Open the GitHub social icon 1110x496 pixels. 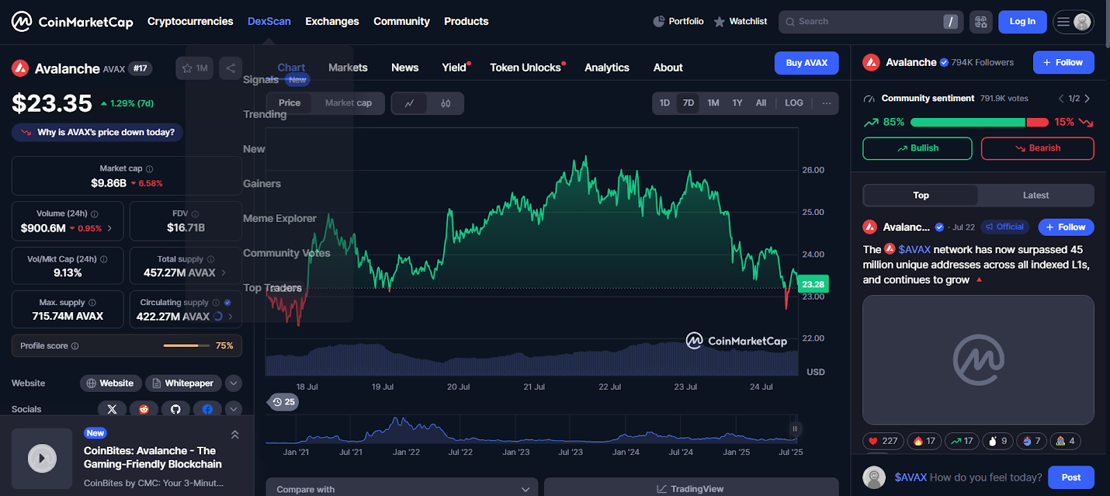(176, 409)
